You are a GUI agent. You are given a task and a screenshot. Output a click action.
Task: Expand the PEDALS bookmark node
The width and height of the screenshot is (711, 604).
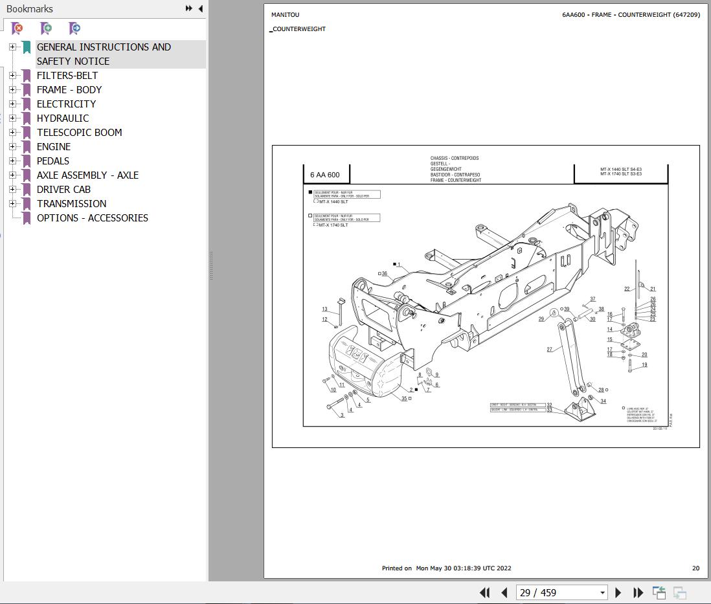[x=12, y=161]
